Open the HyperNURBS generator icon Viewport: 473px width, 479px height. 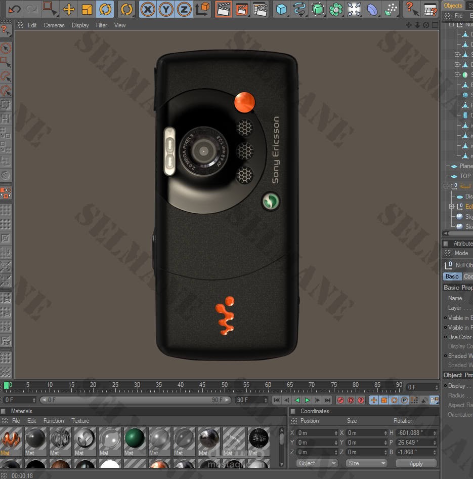318,9
